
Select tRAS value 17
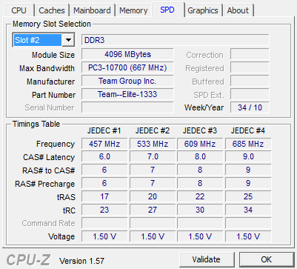(104, 196)
